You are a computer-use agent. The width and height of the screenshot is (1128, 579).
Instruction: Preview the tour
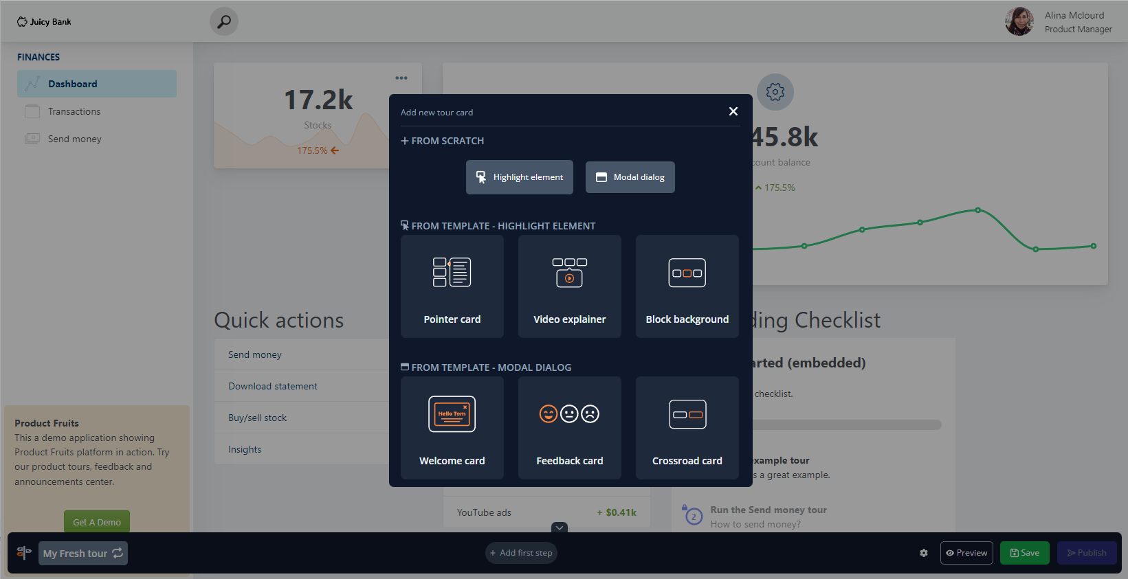click(x=966, y=553)
